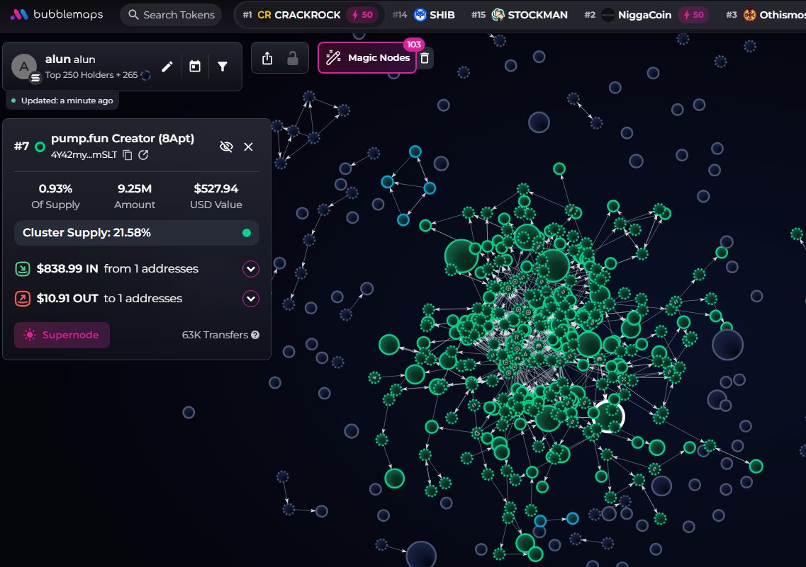Focus the Search Tokens field
Viewport: 806px width, 567px height.
click(171, 15)
